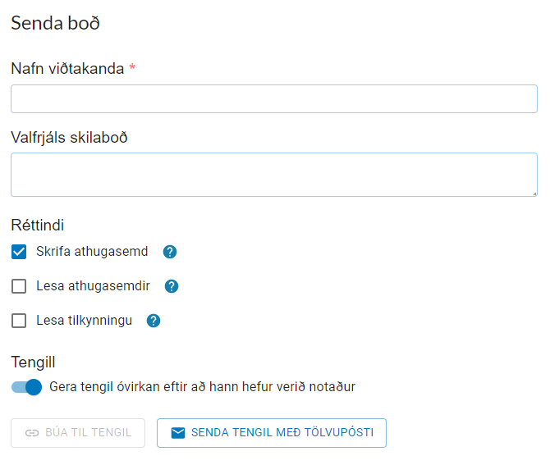Viewport: 550px width, 465px height.
Task: Click the resize handle of the message box
Action: click(534, 193)
